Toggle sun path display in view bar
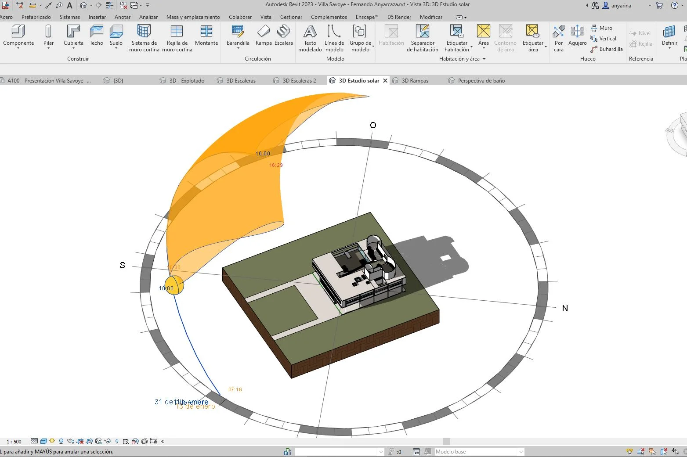The image size is (687, 457). (52, 441)
